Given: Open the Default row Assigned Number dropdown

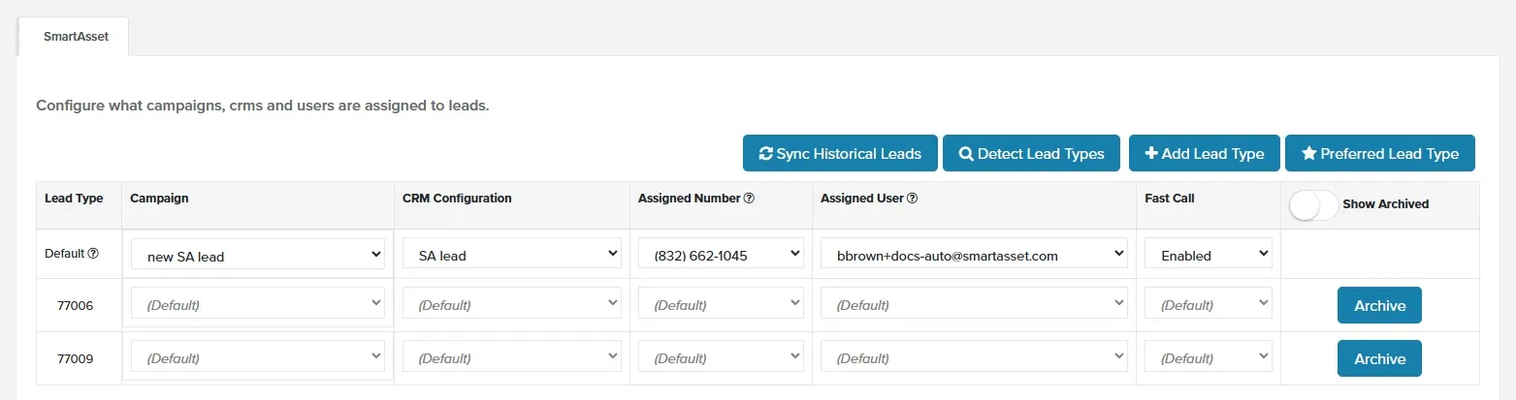Looking at the screenshot, I should 721,254.
